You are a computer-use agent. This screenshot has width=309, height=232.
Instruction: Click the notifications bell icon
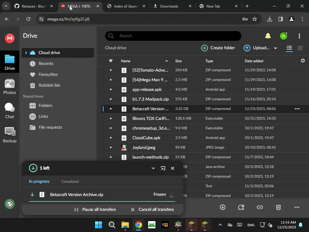268,36
